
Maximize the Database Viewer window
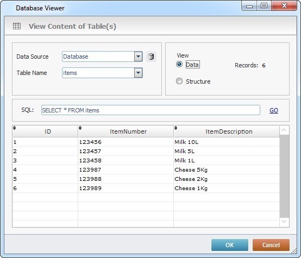coord(264,5)
